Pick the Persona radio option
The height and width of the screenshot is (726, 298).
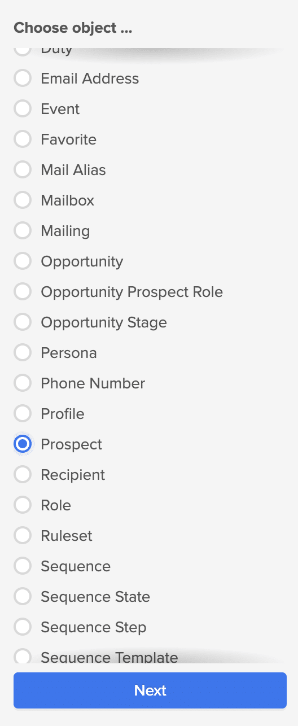coord(23,353)
